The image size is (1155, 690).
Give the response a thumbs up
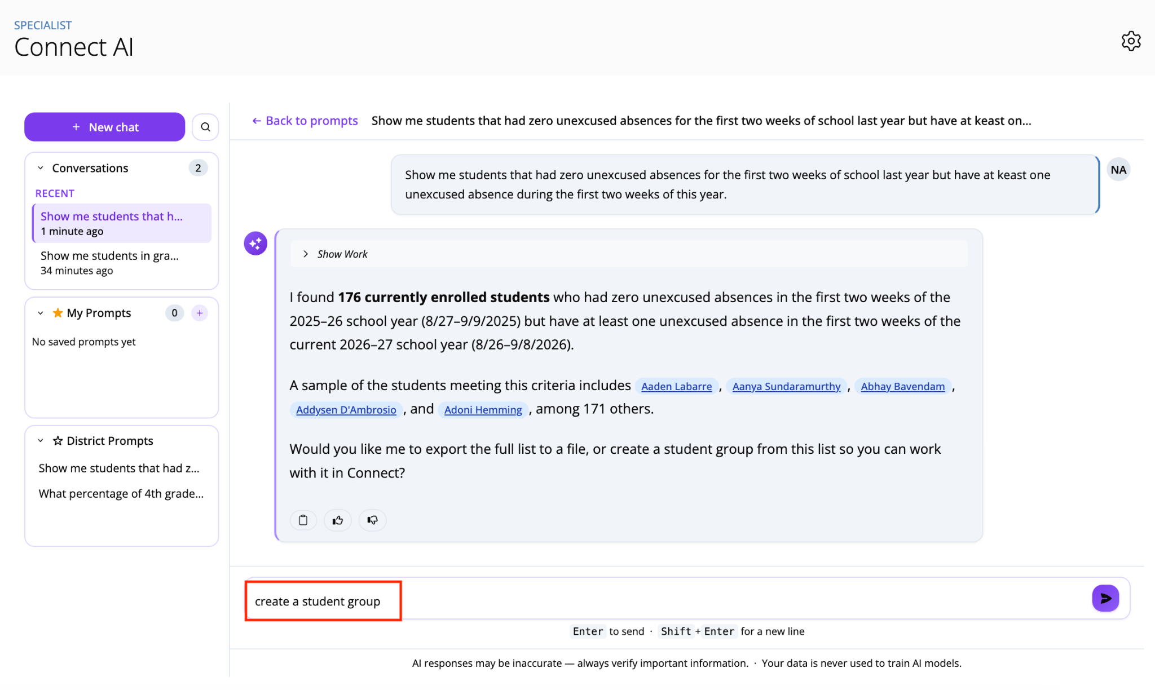(x=338, y=520)
